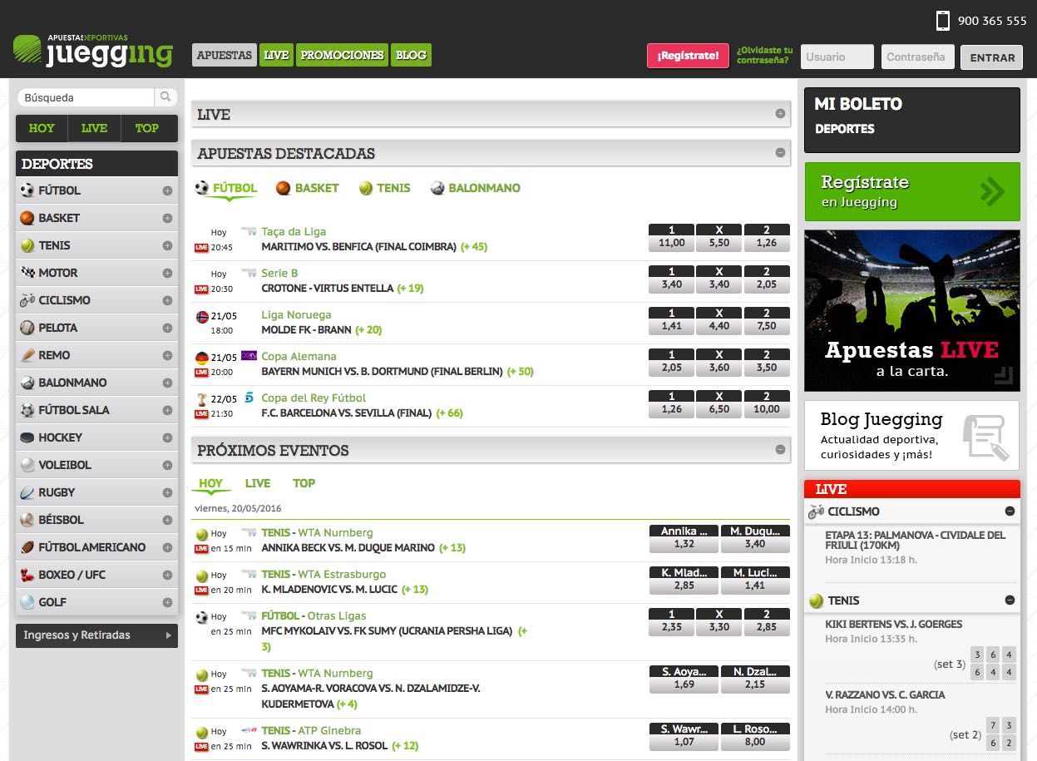Click forgot password link

(x=764, y=55)
